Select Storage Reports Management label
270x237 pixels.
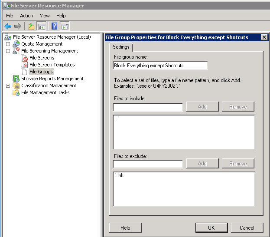(52, 79)
